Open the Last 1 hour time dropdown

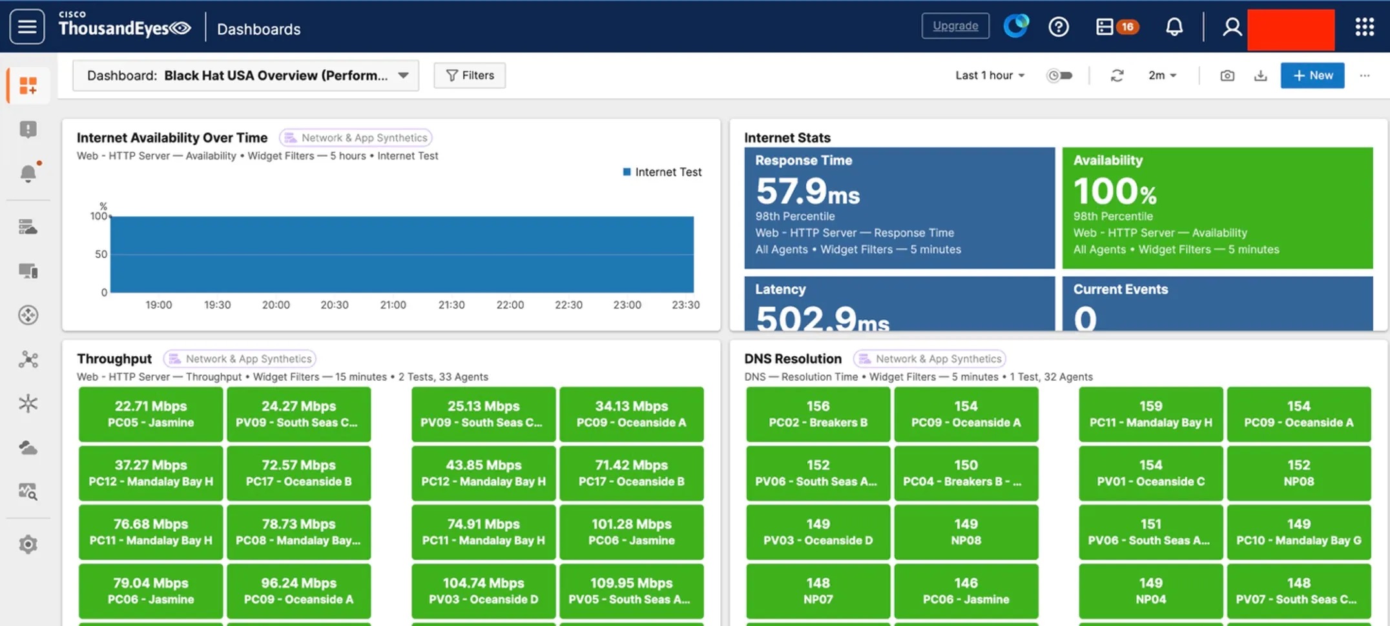coord(990,76)
